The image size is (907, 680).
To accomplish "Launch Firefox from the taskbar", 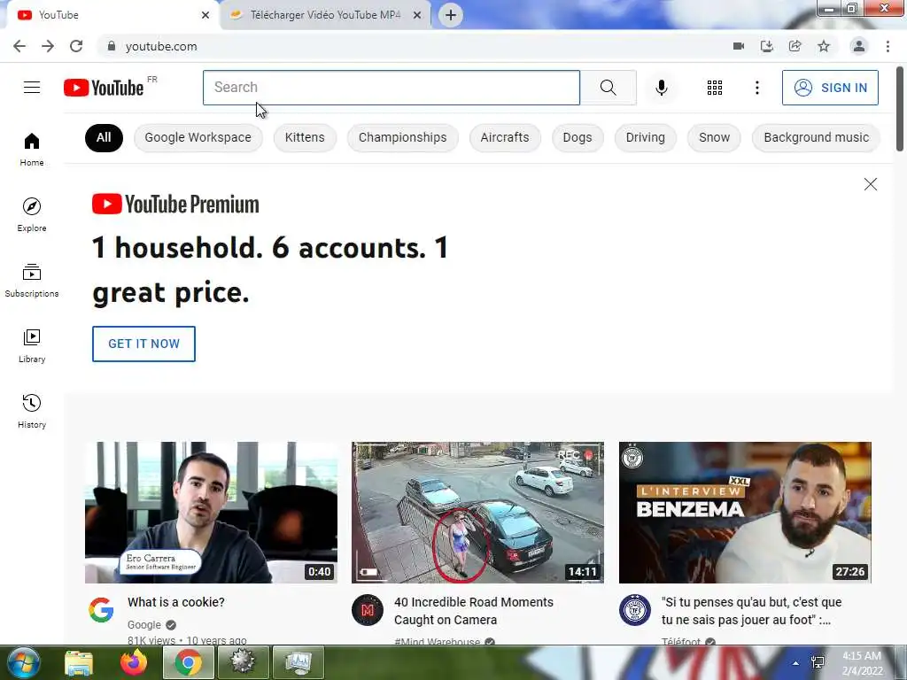I will coord(134,662).
